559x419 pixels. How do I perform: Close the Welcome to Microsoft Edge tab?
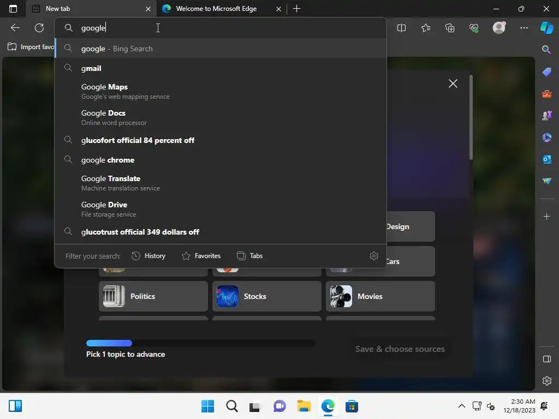[278, 9]
